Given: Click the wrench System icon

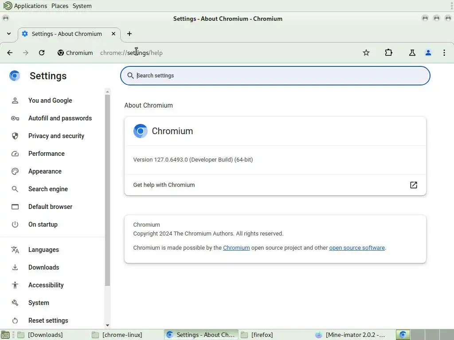Looking at the screenshot, I should coord(15,303).
